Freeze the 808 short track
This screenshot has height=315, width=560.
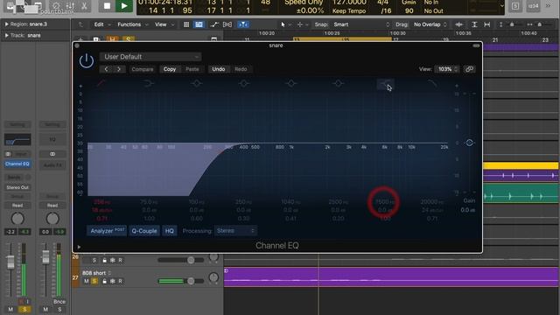pyautogui.click(x=113, y=282)
